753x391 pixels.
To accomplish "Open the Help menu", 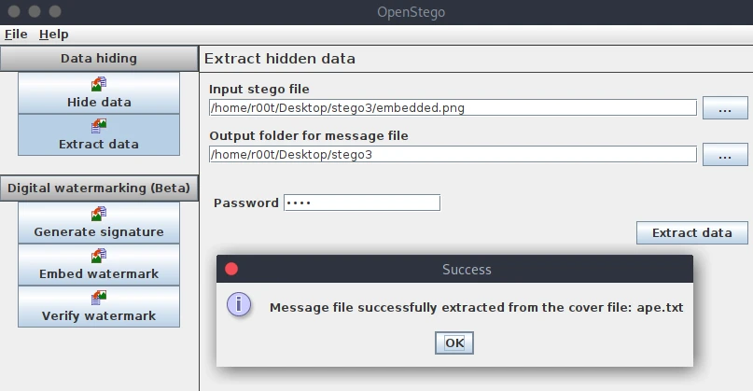I will [x=54, y=35].
